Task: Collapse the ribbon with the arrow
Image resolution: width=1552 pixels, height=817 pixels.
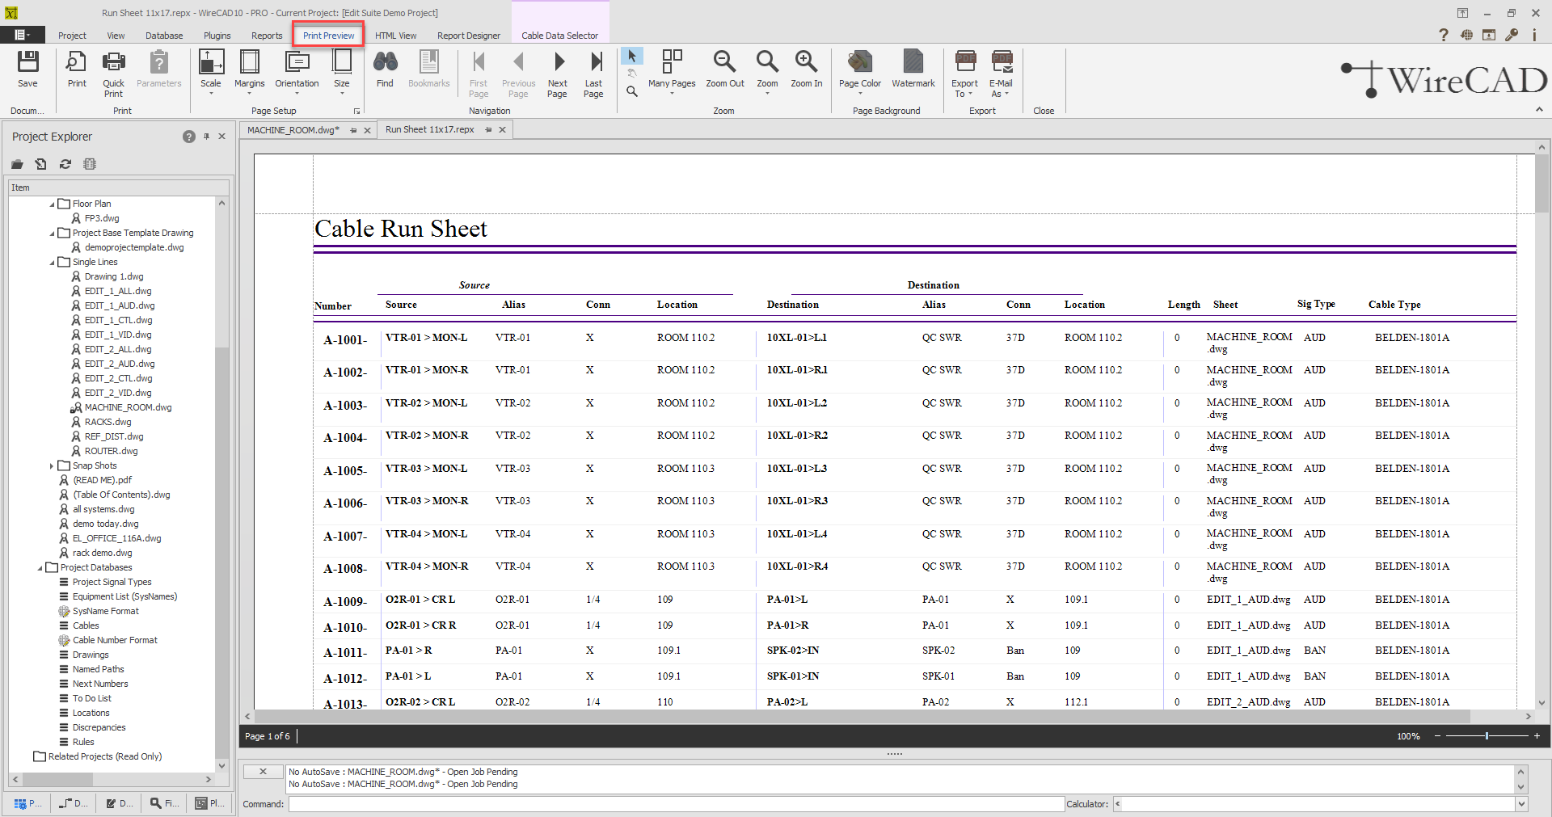Action: (1539, 110)
